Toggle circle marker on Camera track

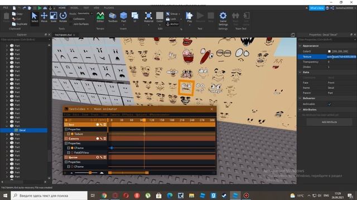point(98,138)
